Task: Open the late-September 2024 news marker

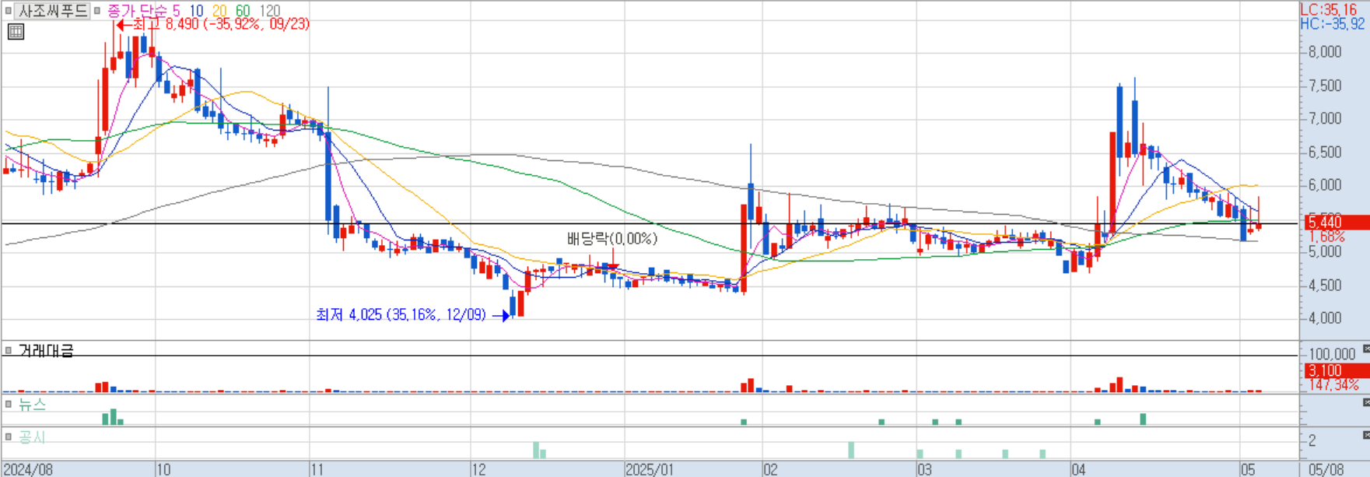Action: 113,416
